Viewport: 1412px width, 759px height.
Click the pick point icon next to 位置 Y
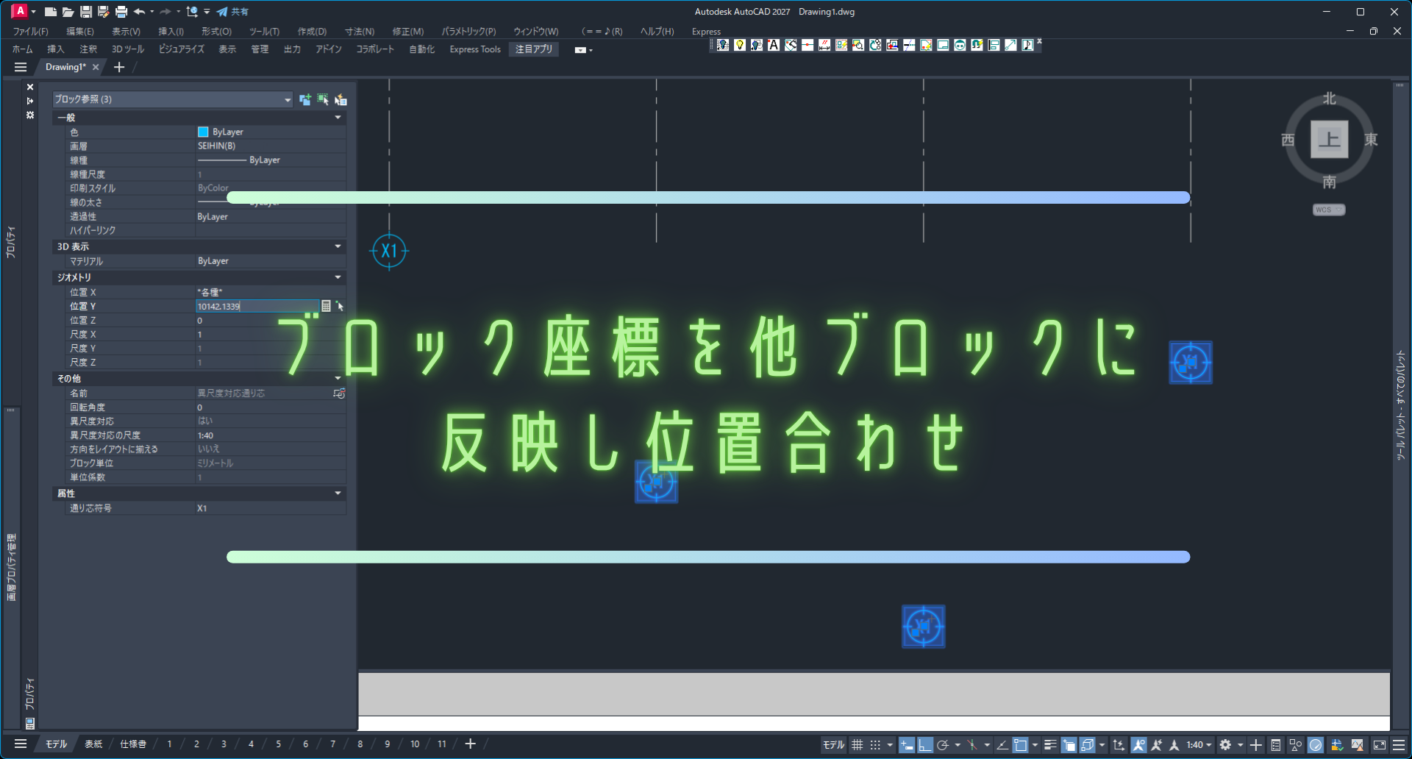coord(340,306)
